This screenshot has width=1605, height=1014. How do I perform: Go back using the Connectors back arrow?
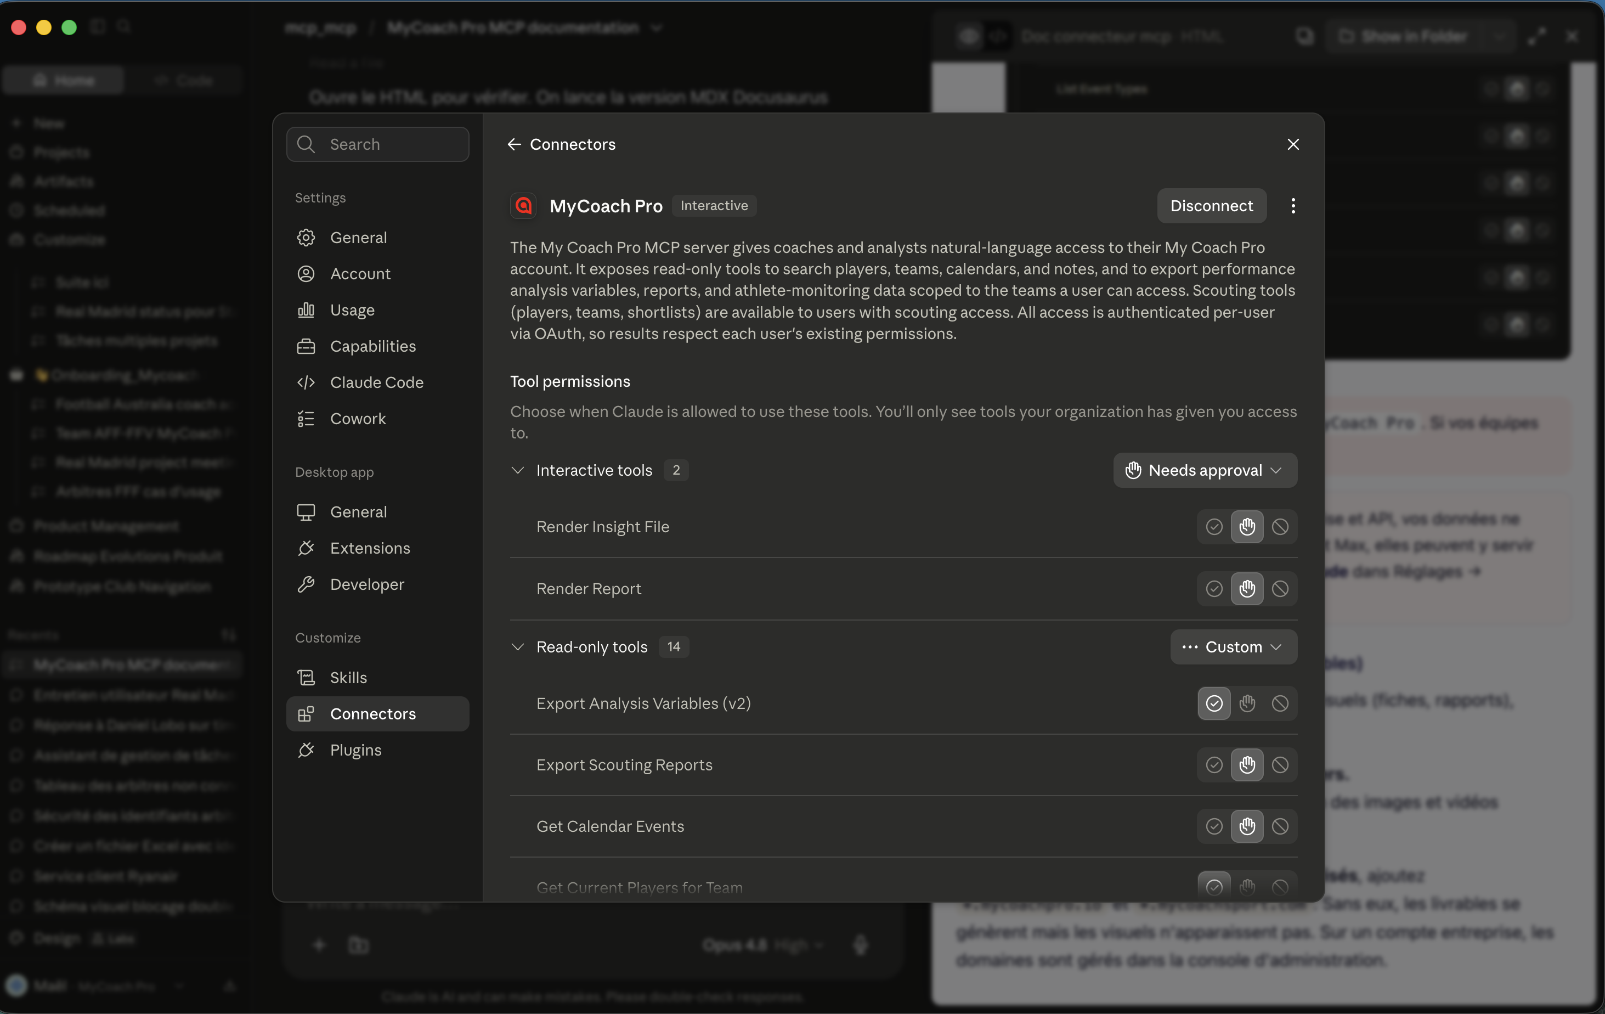point(514,144)
